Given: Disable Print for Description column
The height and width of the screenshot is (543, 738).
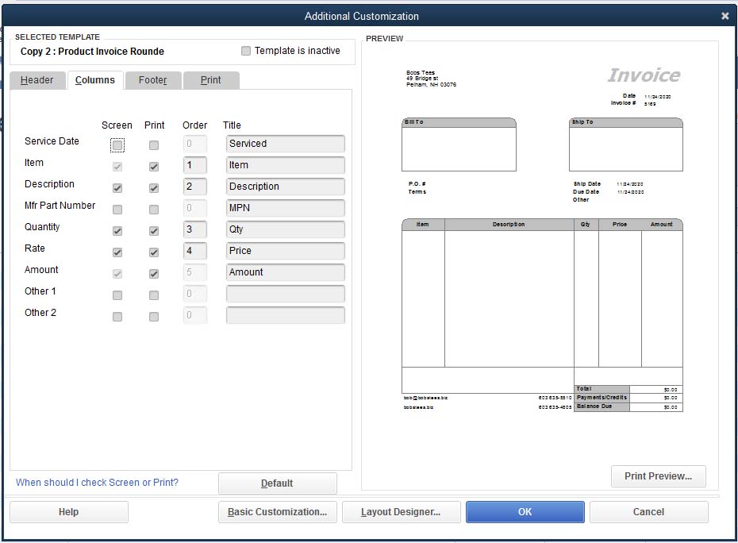Looking at the screenshot, I should (154, 187).
